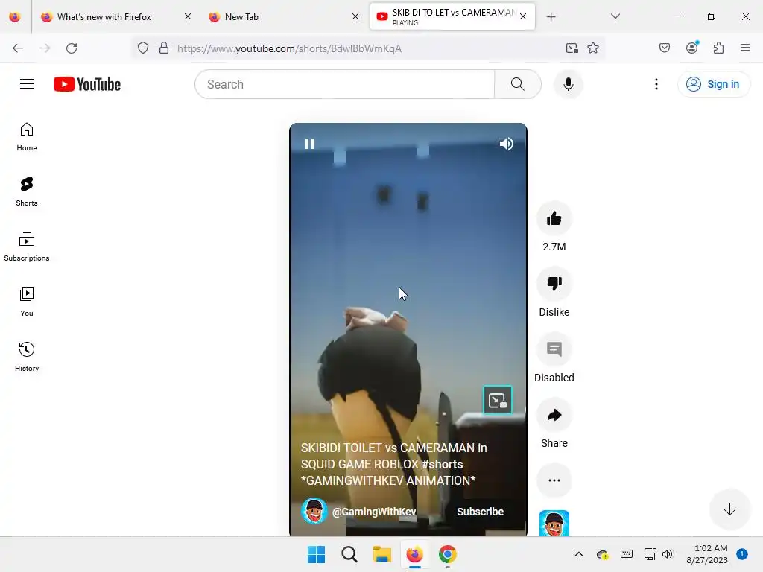
Task: Show hidden system tray icons
Action: pos(578,554)
